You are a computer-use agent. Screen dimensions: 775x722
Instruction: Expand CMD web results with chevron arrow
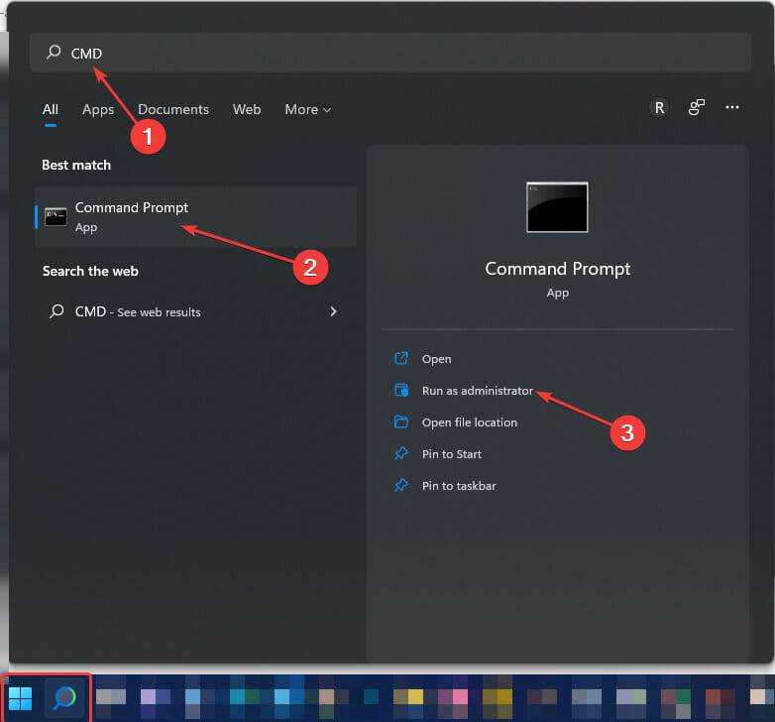tap(333, 311)
